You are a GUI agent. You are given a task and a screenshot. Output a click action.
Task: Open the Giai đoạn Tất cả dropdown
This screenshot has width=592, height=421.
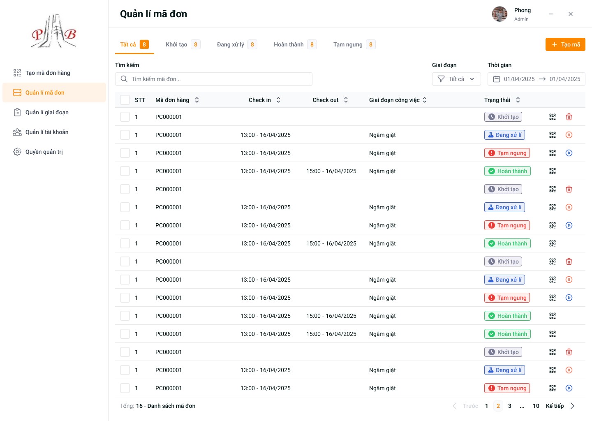[x=456, y=79]
